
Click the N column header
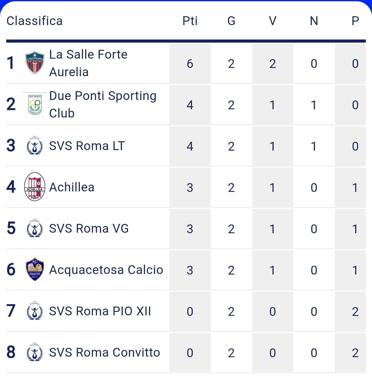[x=314, y=21]
